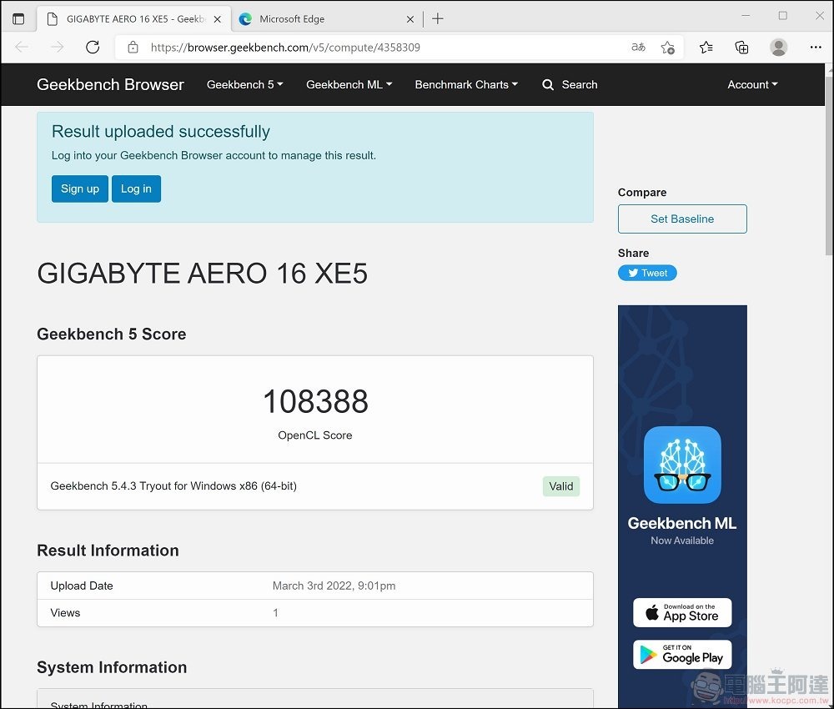Close the Microsoft Edge tab
Image resolution: width=834 pixels, height=709 pixels.
[x=410, y=19]
